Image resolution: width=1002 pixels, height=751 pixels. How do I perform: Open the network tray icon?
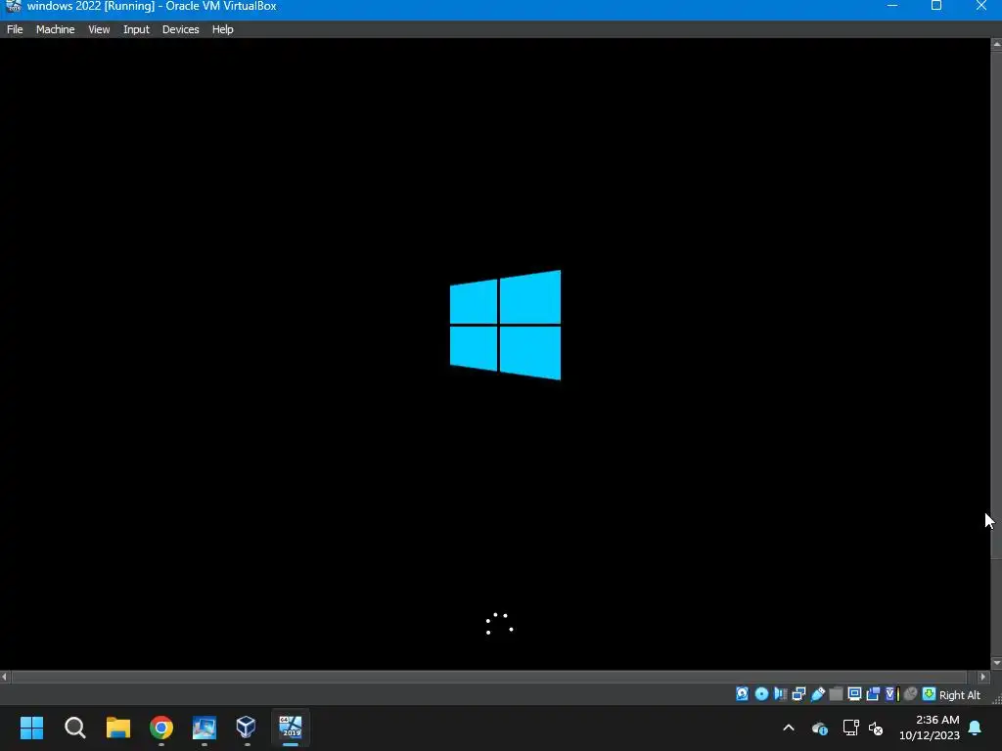point(850,728)
